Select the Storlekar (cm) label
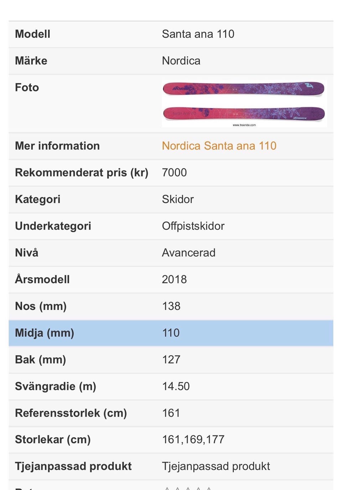Image resolution: width=342 pixels, height=490 pixels. (53, 440)
